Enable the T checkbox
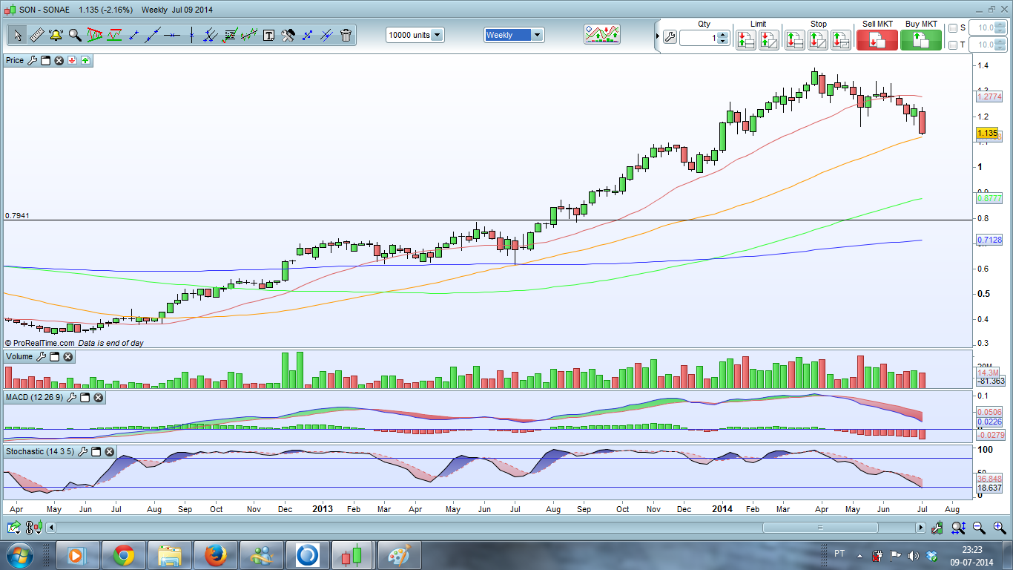 click(x=953, y=45)
